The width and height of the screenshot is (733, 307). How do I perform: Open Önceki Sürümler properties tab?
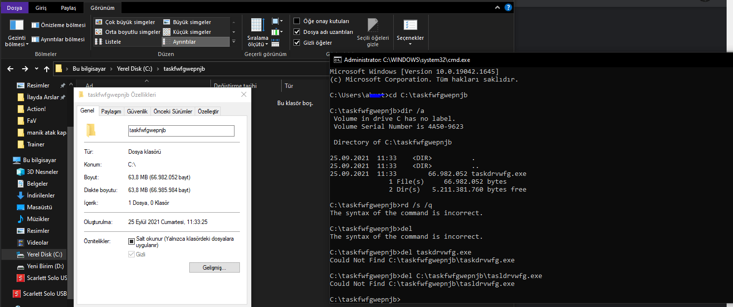pyautogui.click(x=173, y=112)
